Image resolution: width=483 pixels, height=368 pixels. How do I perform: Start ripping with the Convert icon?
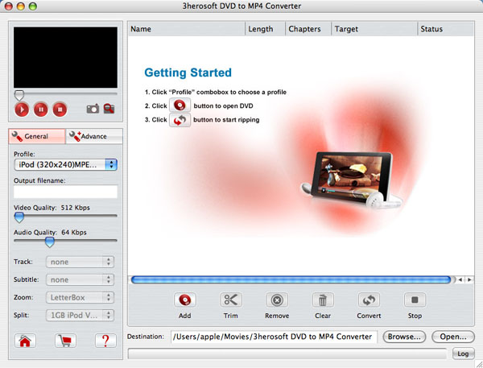tap(369, 300)
